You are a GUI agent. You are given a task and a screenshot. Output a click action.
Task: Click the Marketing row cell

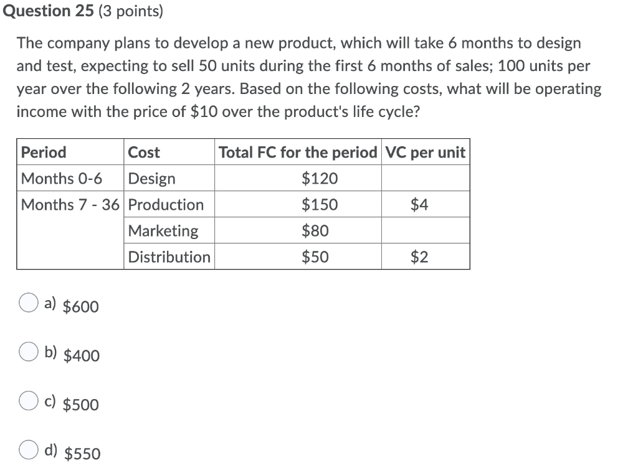[x=163, y=230]
